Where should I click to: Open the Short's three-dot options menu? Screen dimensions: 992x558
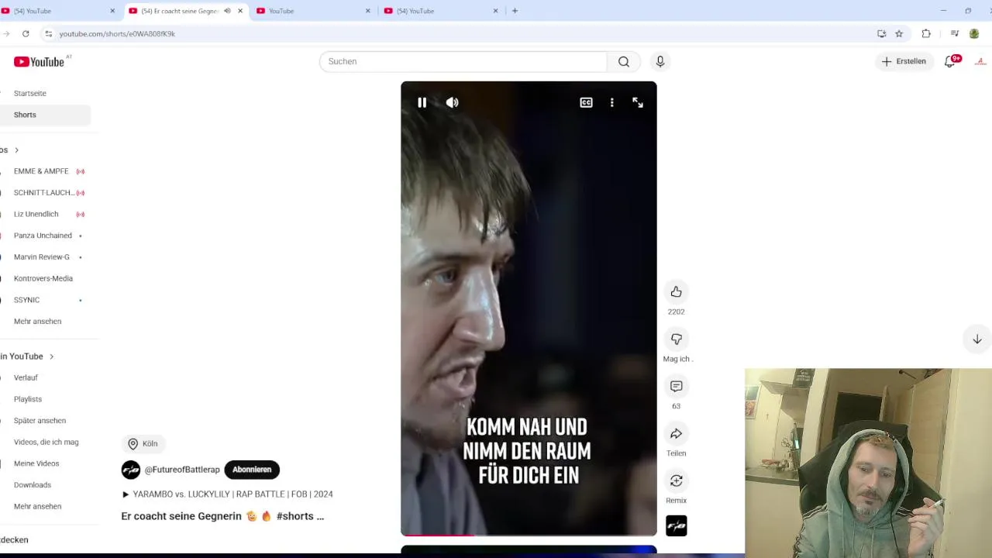click(x=612, y=102)
